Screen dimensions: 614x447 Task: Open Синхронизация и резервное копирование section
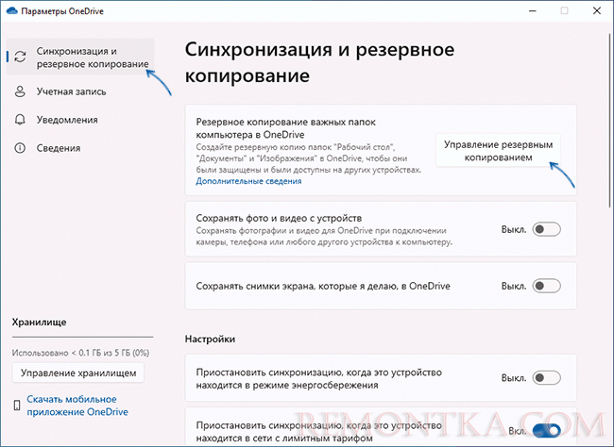pos(80,58)
